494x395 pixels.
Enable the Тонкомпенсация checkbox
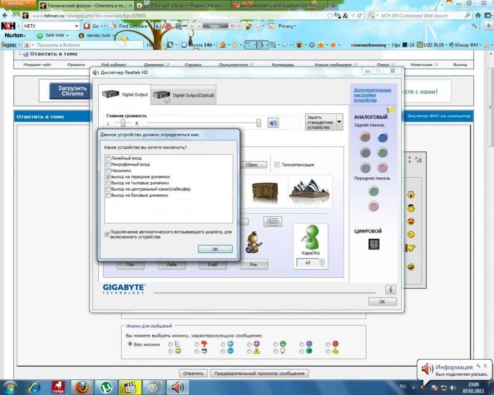(x=277, y=164)
